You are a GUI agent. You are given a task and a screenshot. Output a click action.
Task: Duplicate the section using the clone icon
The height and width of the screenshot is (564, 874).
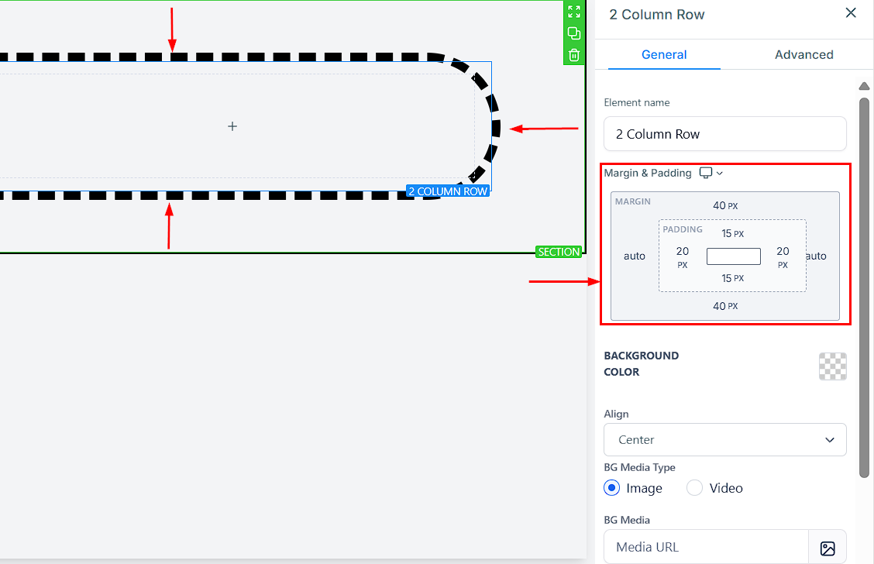point(573,33)
